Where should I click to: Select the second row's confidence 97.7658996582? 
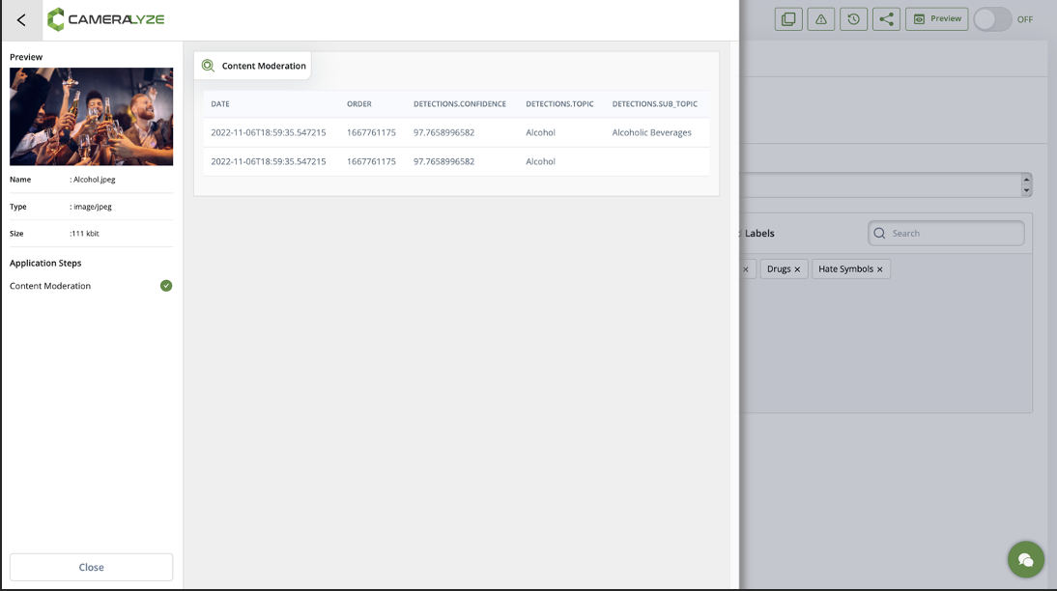(444, 161)
